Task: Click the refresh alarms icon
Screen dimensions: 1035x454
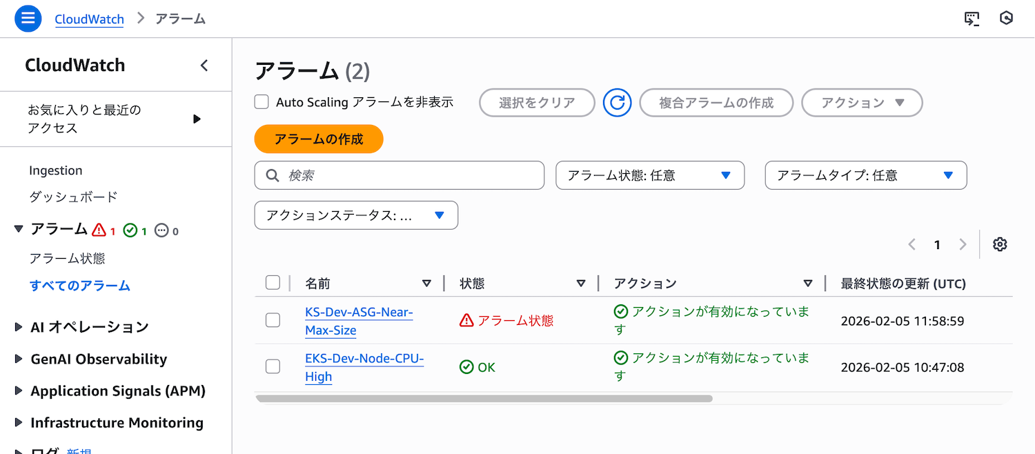Action: point(618,103)
